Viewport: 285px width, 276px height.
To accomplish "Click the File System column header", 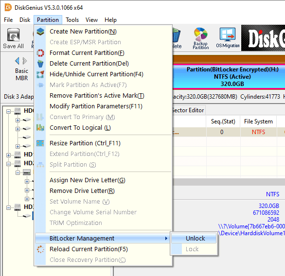I will 258,121.
